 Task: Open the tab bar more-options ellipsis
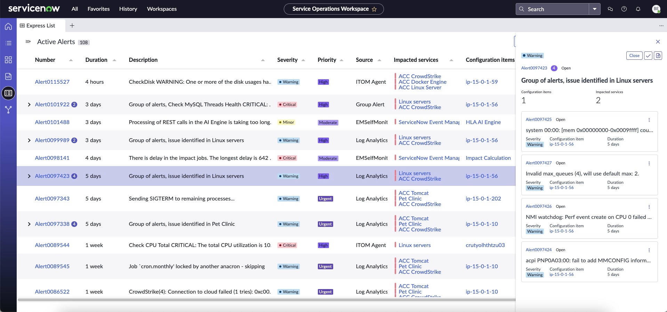(661, 26)
